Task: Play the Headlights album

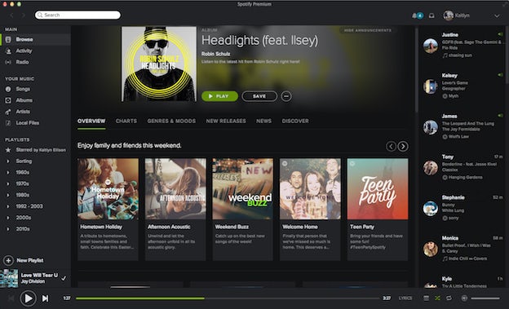Action: point(219,96)
